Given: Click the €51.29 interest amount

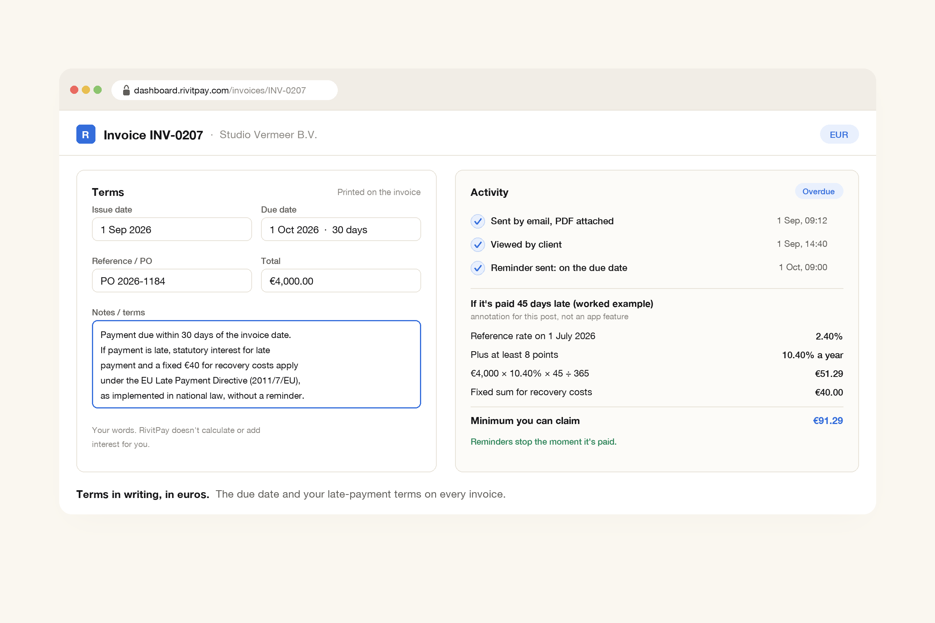Looking at the screenshot, I should tap(829, 374).
